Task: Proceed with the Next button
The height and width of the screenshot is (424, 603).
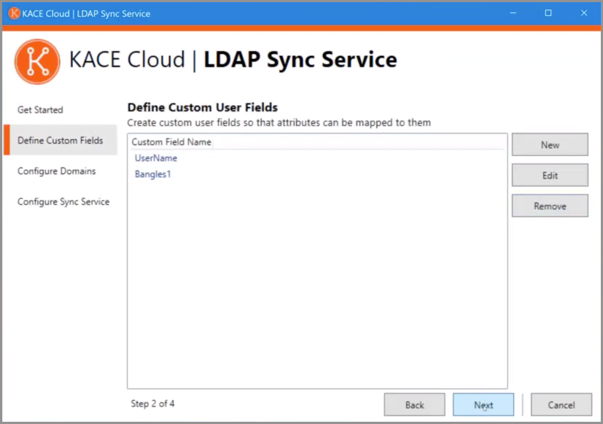Action: (483, 405)
